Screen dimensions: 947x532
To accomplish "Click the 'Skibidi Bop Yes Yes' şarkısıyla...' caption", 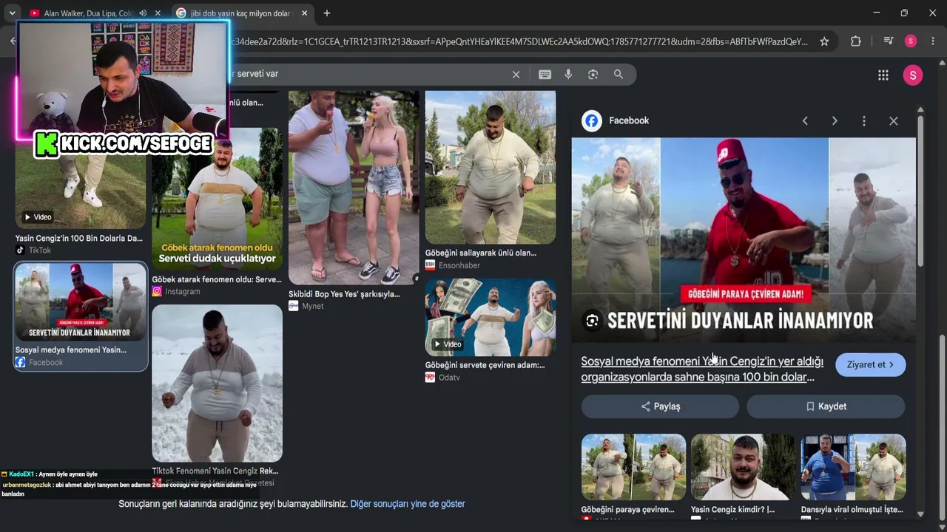I will click(x=344, y=294).
